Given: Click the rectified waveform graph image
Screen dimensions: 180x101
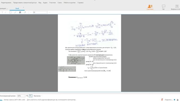Looking at the screenshot, I should click(67, 69).
